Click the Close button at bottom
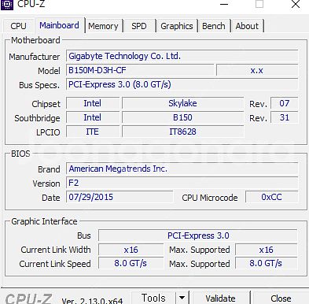This screenshot has width=309, height=304. (x=281, y=298)
